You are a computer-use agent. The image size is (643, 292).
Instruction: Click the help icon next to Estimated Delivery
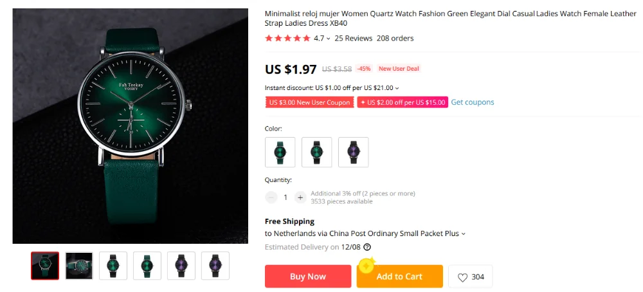click(367, 247)
